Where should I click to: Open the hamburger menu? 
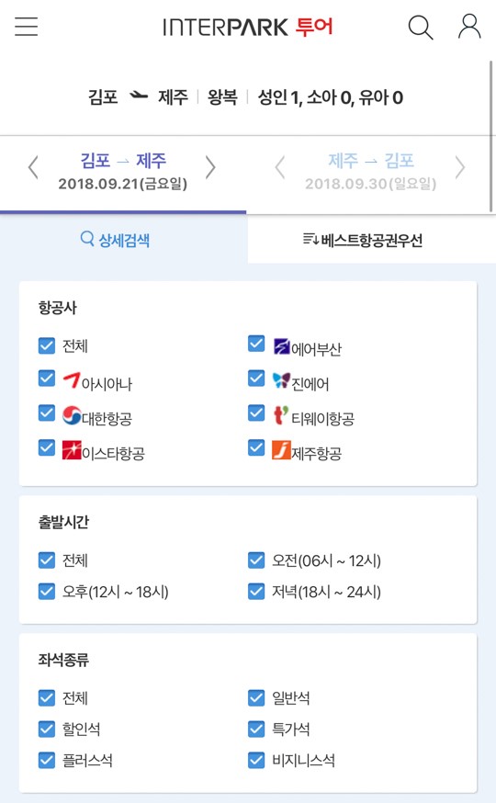[26, 27]
